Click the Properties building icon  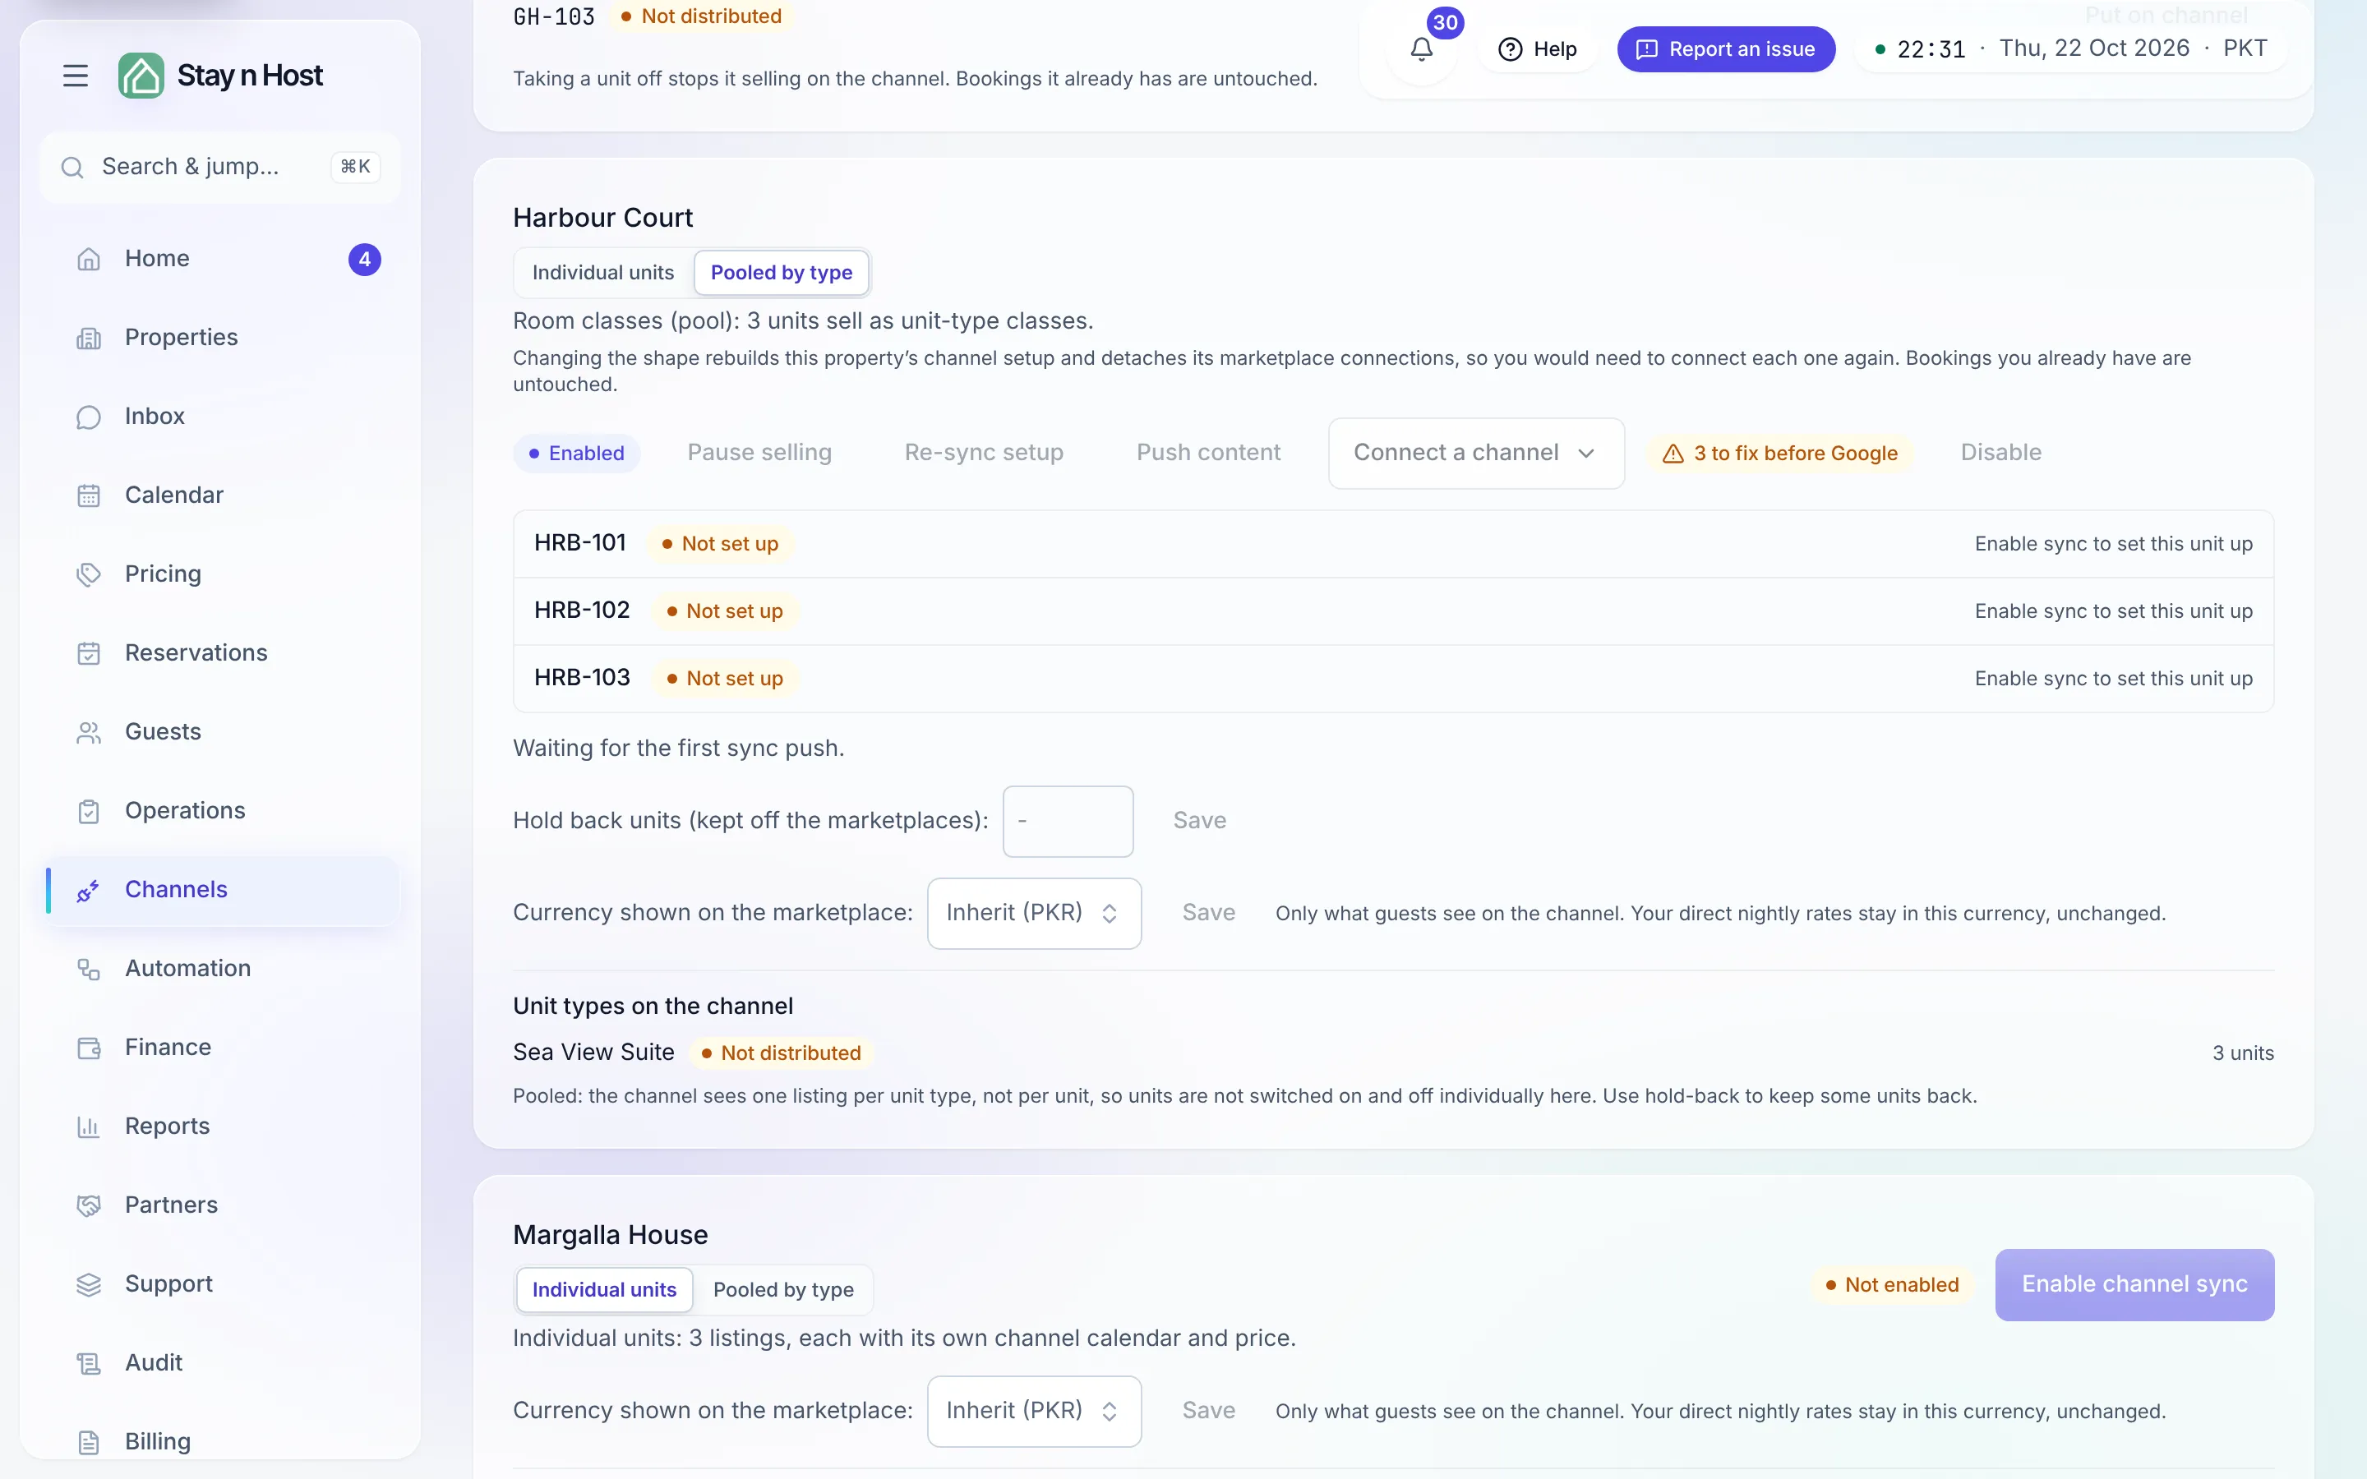click(89, 338)
